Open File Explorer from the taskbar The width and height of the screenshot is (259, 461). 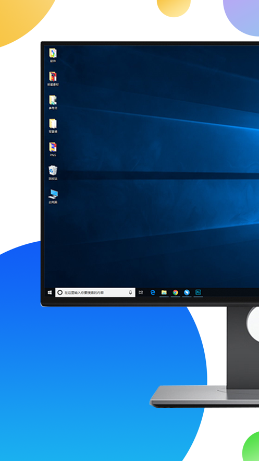click(x=164, y=292)
